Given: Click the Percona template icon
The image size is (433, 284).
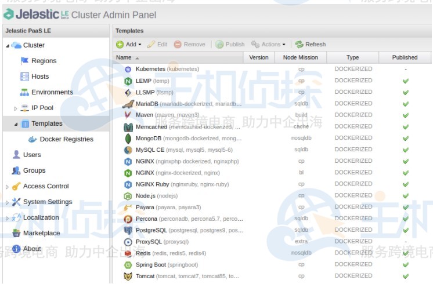Looking at the screenshot, I should coord(128,219).
